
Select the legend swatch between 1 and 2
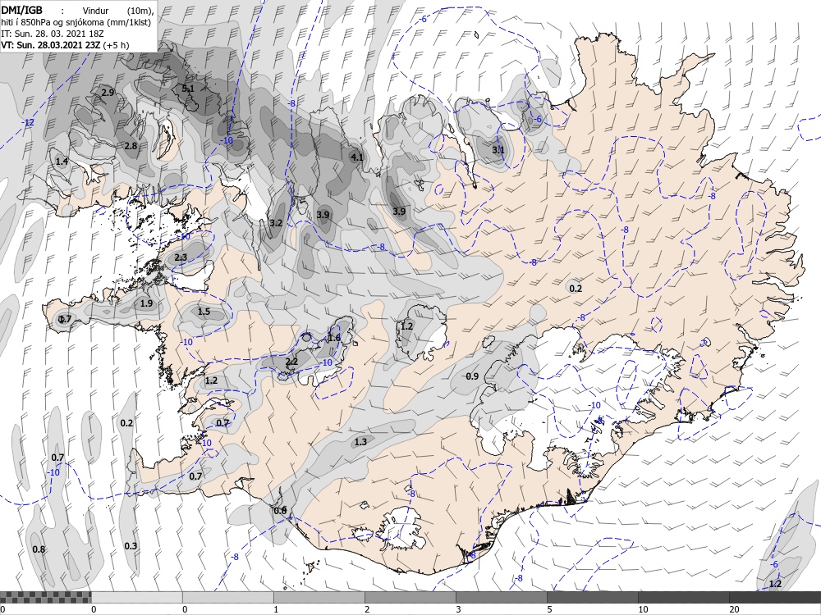point(319,597)
